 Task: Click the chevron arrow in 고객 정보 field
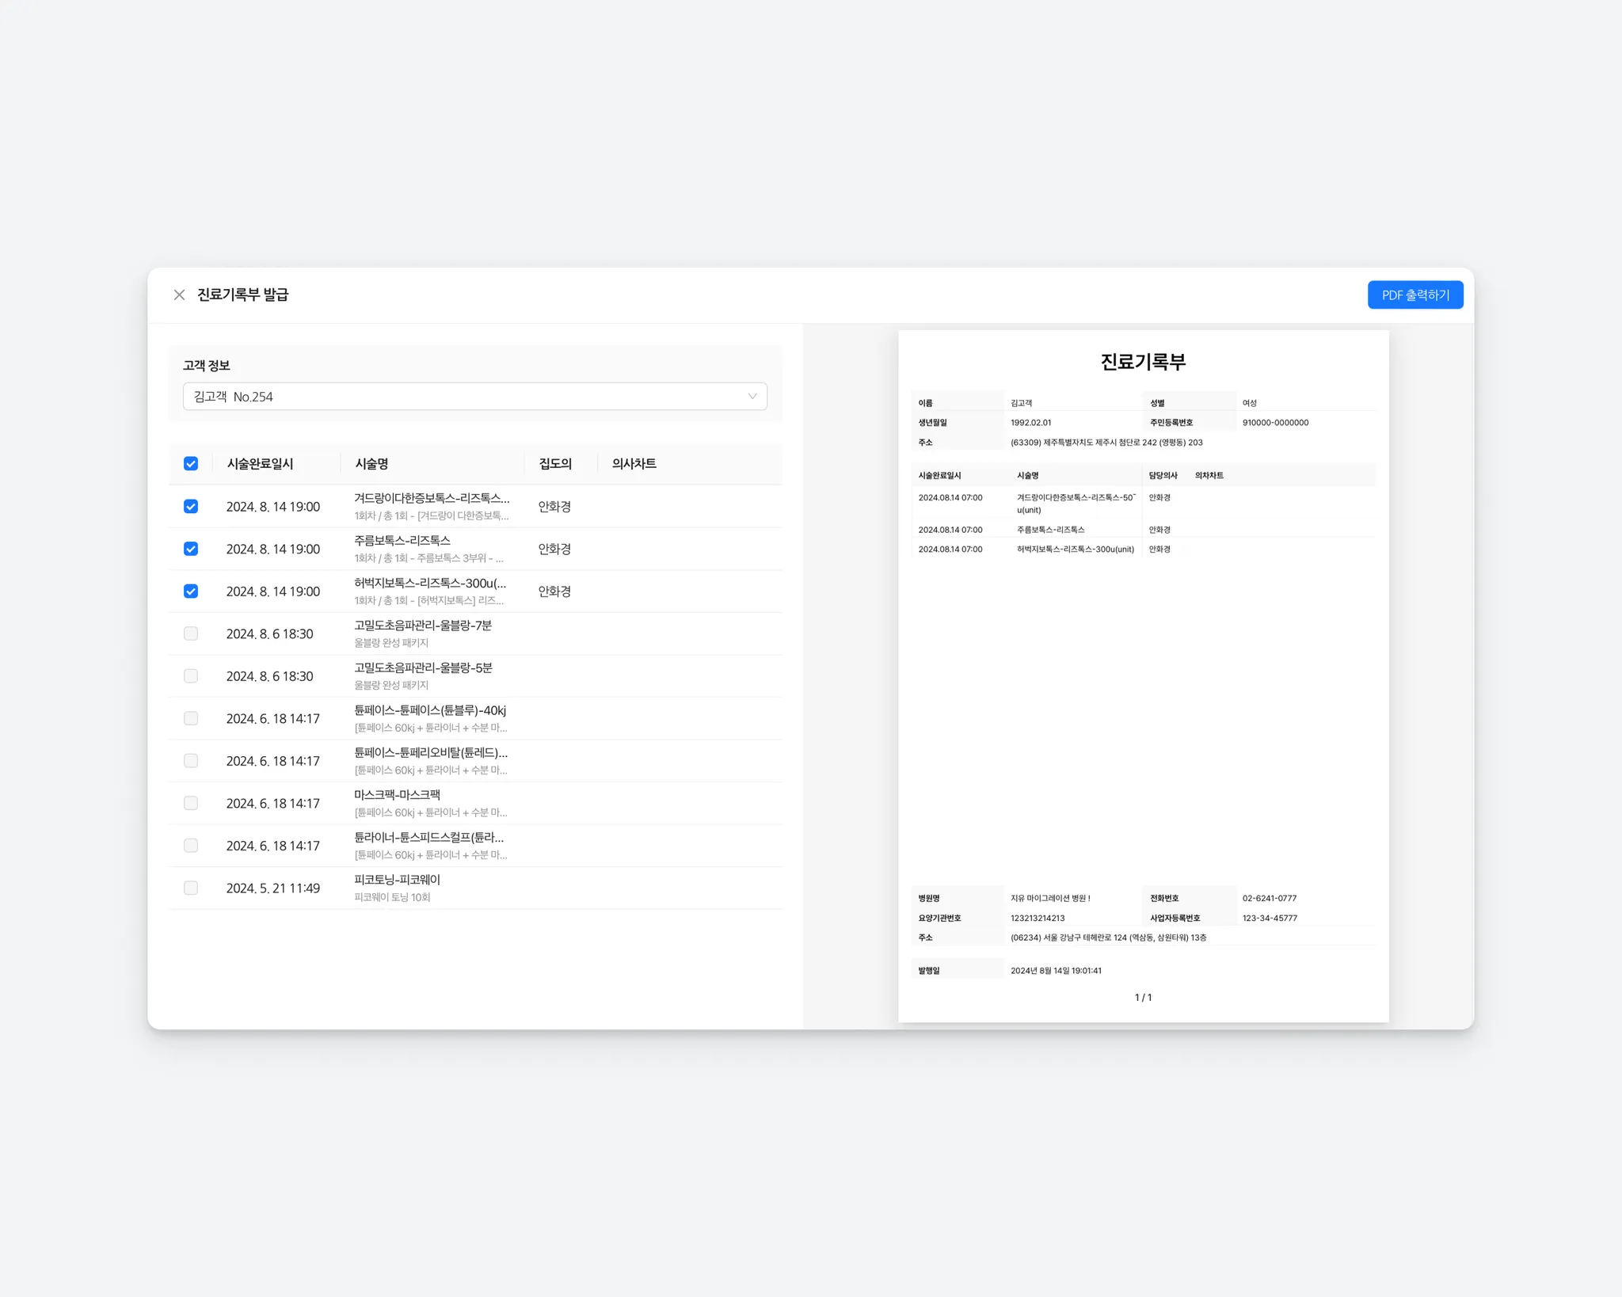point(752,396)
